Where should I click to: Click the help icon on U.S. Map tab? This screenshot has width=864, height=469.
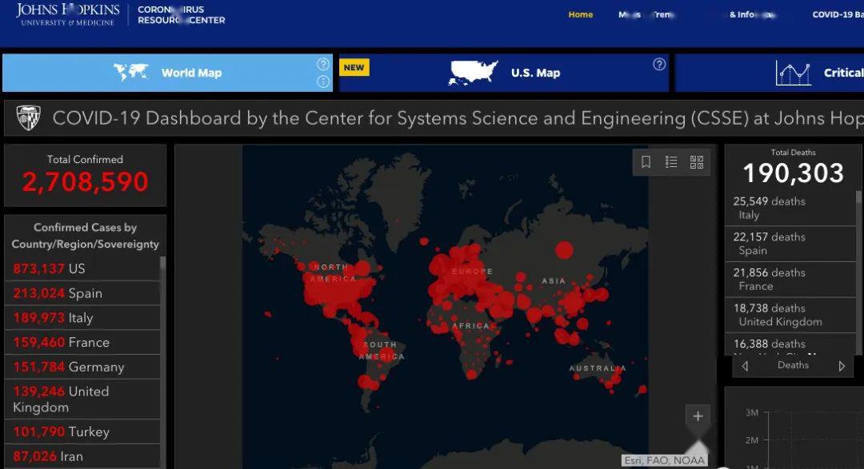(659, 64)
